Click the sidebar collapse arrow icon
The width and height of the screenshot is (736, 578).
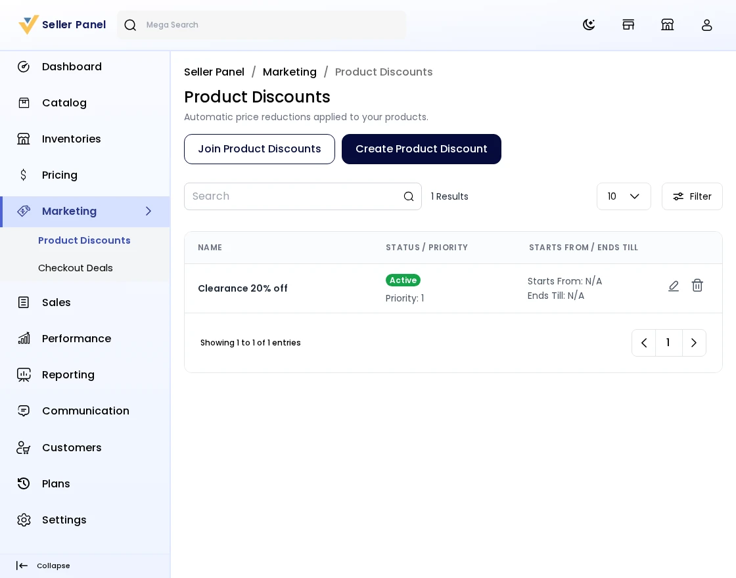coord(22,566)
